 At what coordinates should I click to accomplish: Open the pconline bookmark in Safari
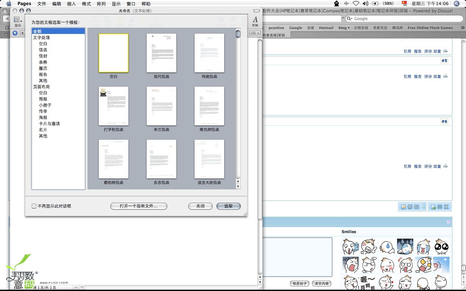pyautogui.click(x=276, y=28)
